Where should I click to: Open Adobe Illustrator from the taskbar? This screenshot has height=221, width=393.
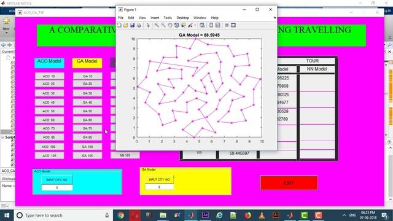pyautogui.click(x=276, y=215)
